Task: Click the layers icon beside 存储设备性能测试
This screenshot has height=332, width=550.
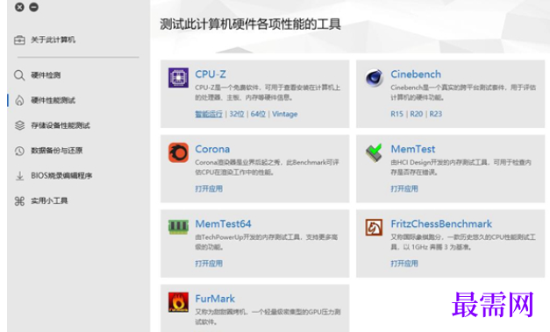Action: click(x=19, y=125)
